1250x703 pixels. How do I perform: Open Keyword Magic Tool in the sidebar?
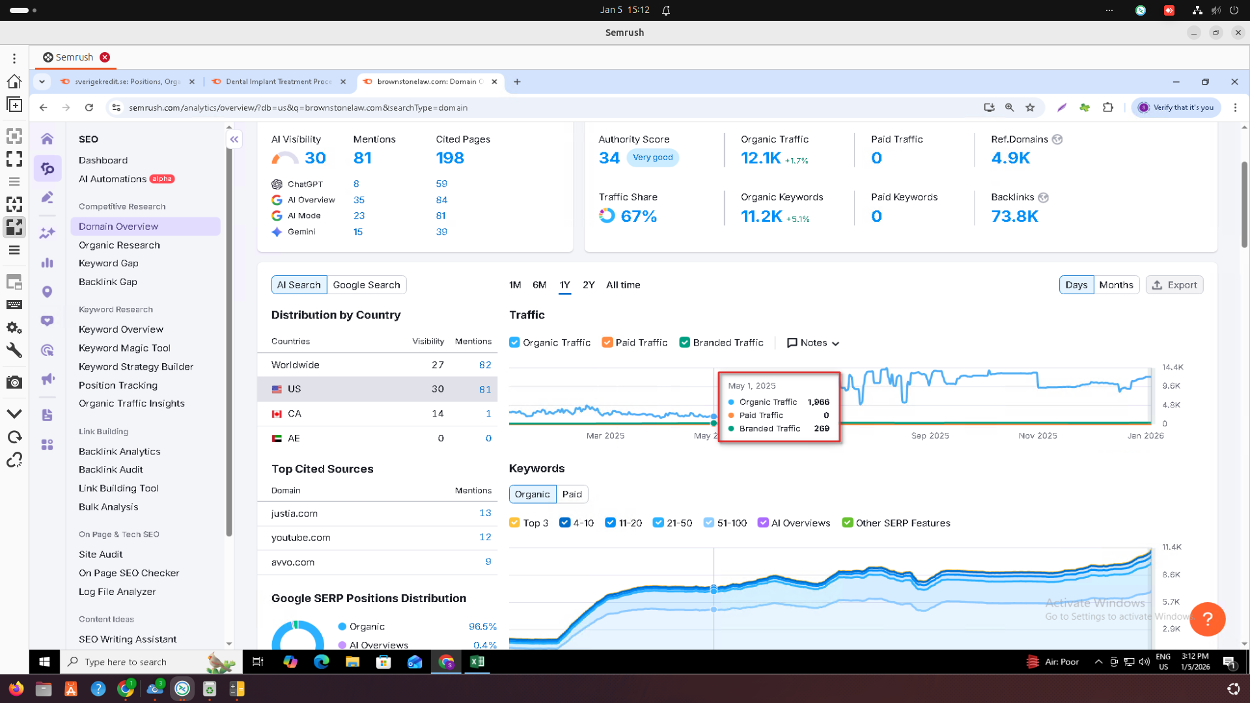[124, 348]
